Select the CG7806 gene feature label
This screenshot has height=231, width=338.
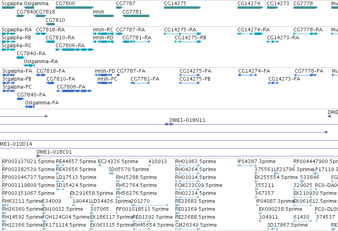(65, 4)
